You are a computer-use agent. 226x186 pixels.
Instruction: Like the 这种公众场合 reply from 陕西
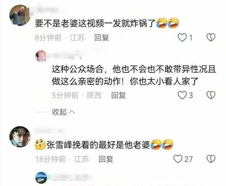tap(182, 95)
